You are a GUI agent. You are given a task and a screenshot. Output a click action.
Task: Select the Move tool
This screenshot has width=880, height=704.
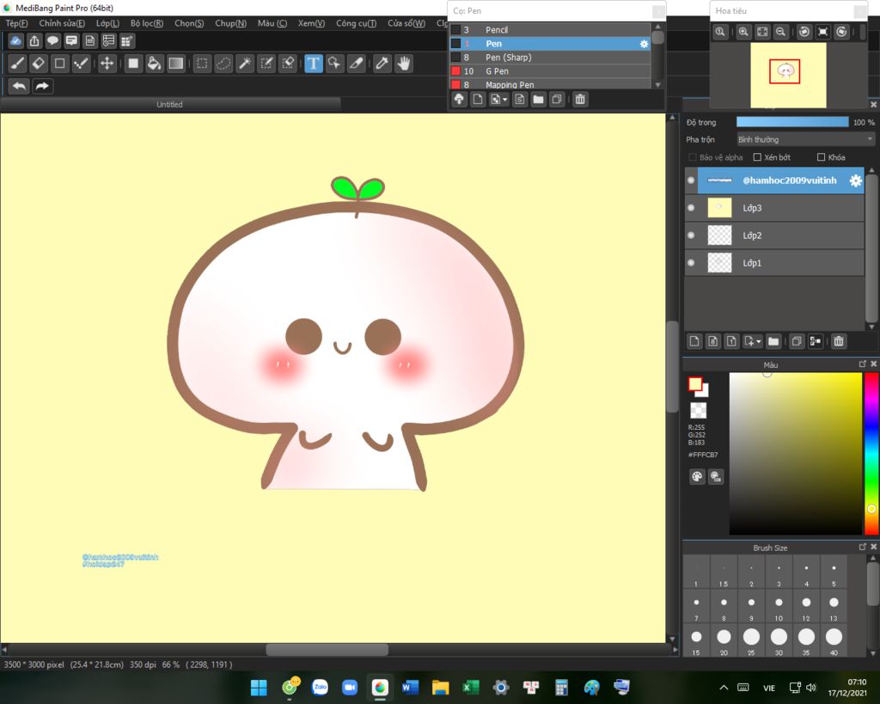(107, 64)
